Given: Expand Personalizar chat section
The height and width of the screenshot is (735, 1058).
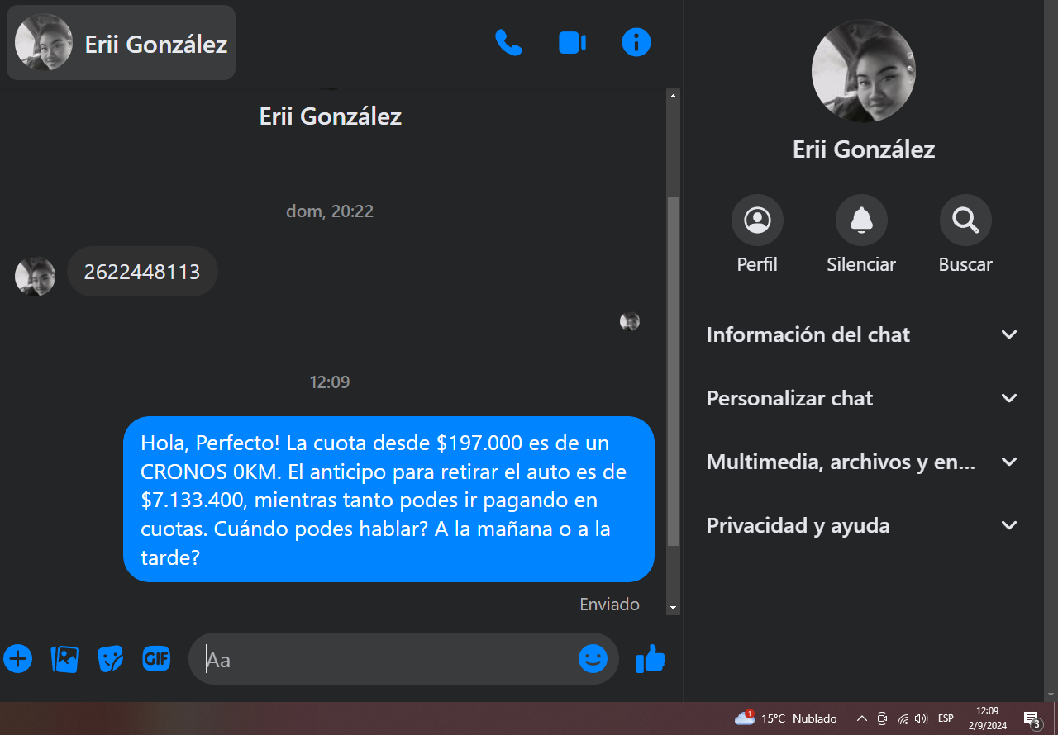Looking at the screenshot, I should tap(862, 398).
